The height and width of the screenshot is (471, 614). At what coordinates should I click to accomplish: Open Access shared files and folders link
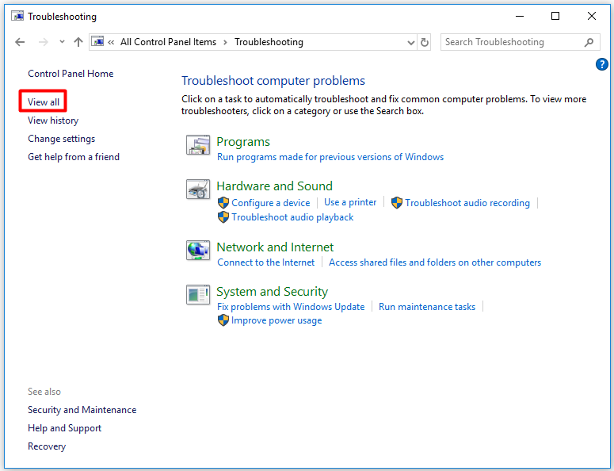point(435,262)
